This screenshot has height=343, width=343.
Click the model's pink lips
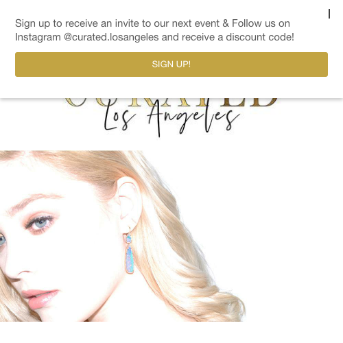tap(40, 298)
